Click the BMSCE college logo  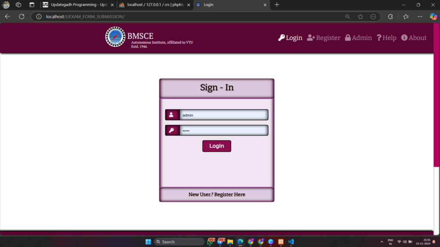coord(115,37)
